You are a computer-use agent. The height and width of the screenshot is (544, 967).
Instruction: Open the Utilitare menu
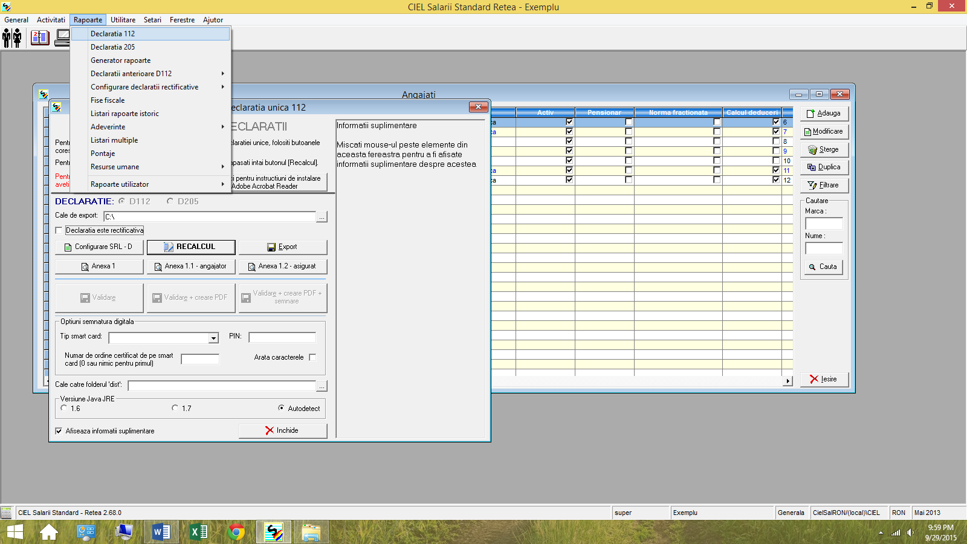(123, 20)
